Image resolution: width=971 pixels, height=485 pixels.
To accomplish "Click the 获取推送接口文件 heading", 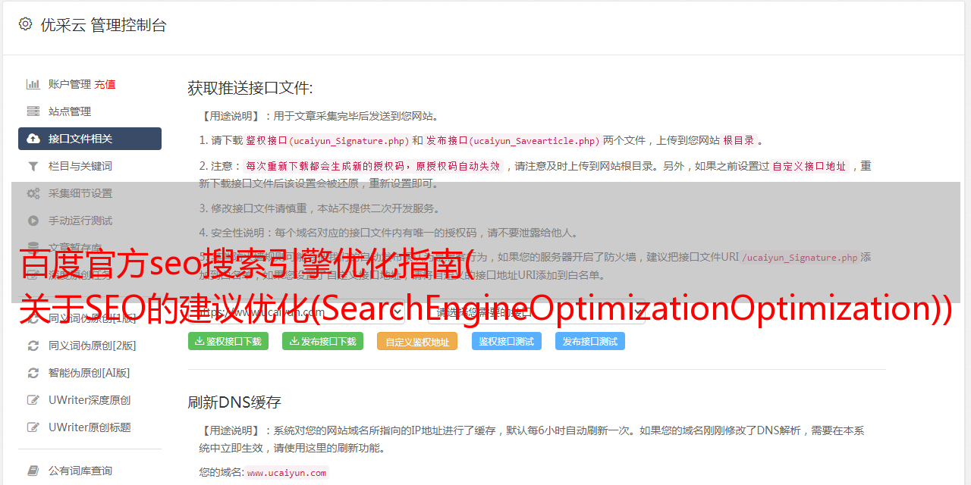I will coord(250,88).
